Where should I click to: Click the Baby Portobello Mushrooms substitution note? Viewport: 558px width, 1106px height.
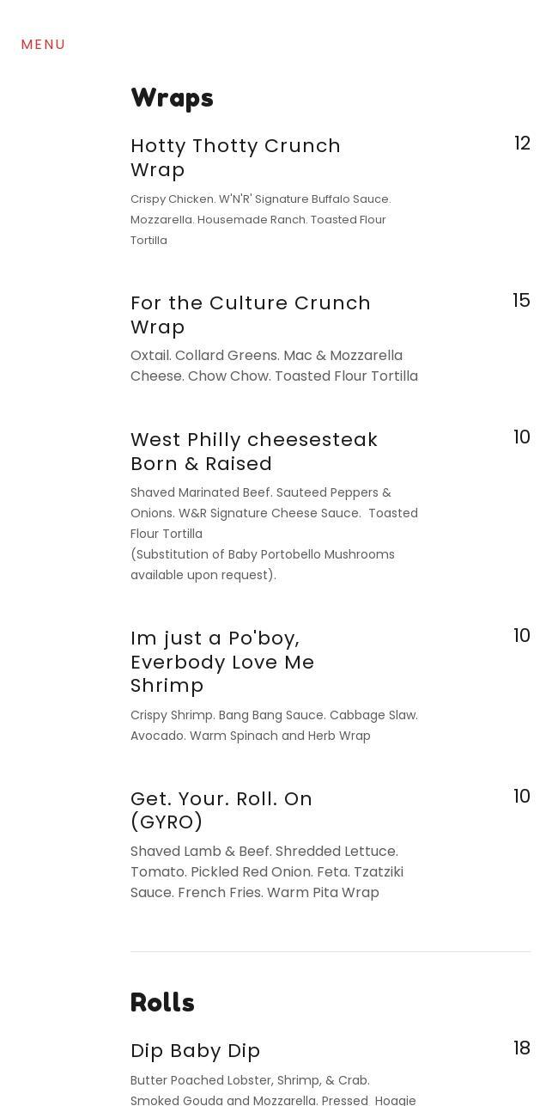click(x=262, y=565)
